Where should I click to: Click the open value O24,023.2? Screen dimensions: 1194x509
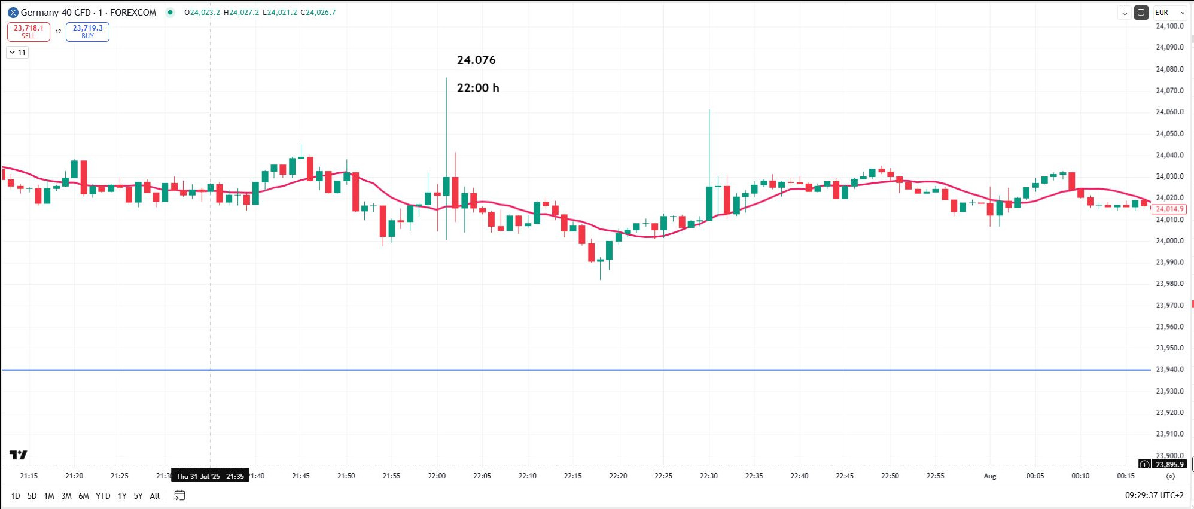pyautogui.click(x=202, y=12)
